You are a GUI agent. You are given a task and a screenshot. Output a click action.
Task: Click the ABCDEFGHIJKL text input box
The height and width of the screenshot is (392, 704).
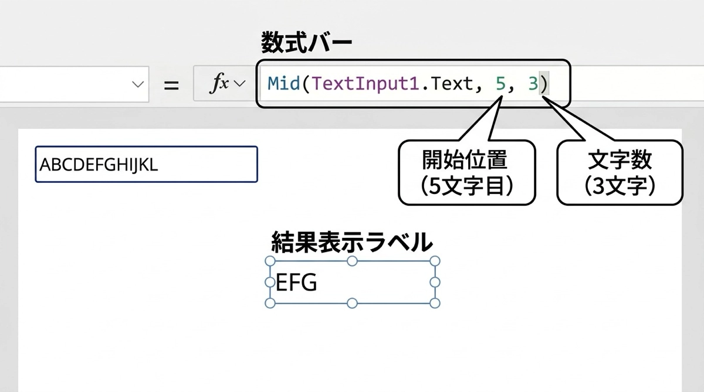pos(146,165)
